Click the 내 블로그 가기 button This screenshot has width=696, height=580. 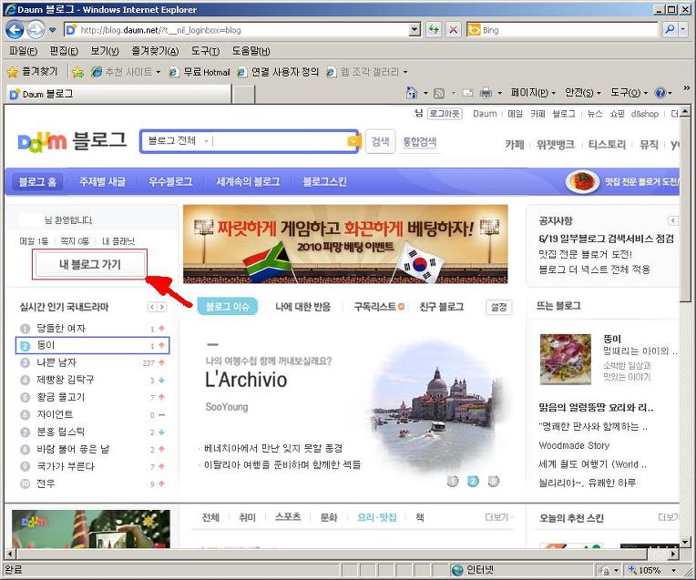point(90,264)
